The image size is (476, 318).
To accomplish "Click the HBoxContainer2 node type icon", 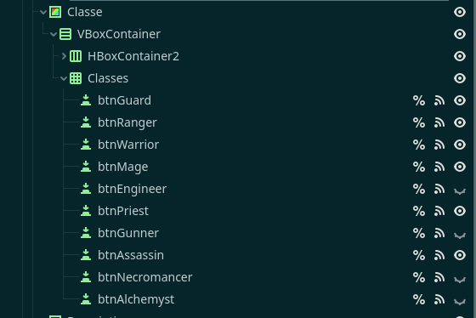I will click(x=76, y=56).
